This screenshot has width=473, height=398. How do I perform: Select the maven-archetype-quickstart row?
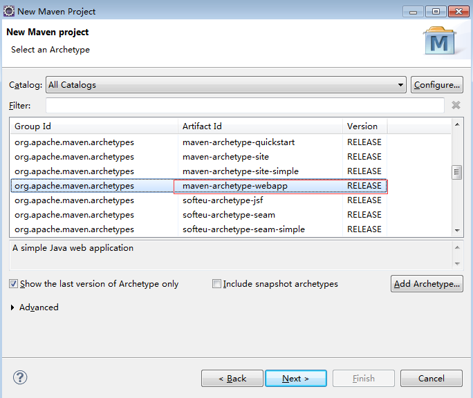198,142
